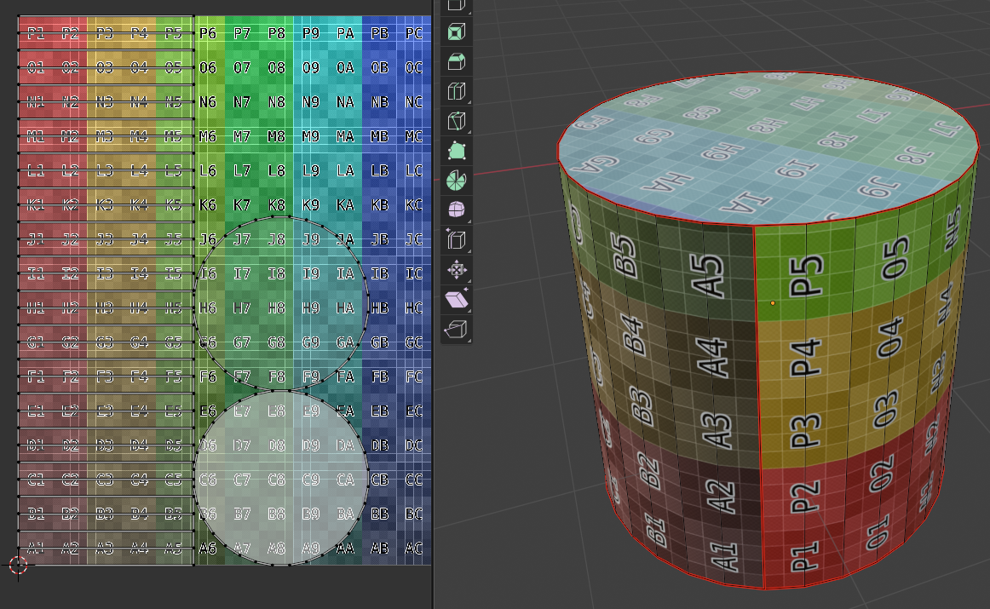Activate the Spin tool
Viewport: 990px width, 609px height.
coord(457,181)
